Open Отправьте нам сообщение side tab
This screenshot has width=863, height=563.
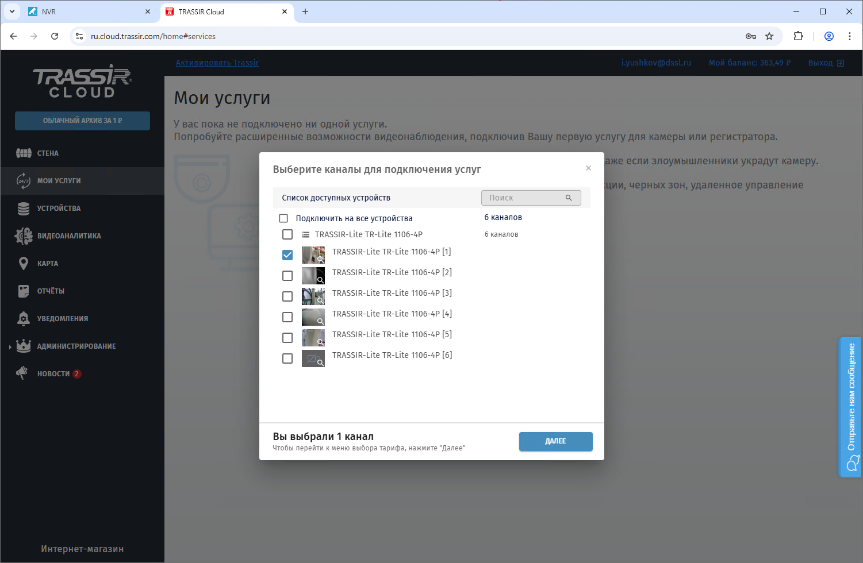click(850, 407)
